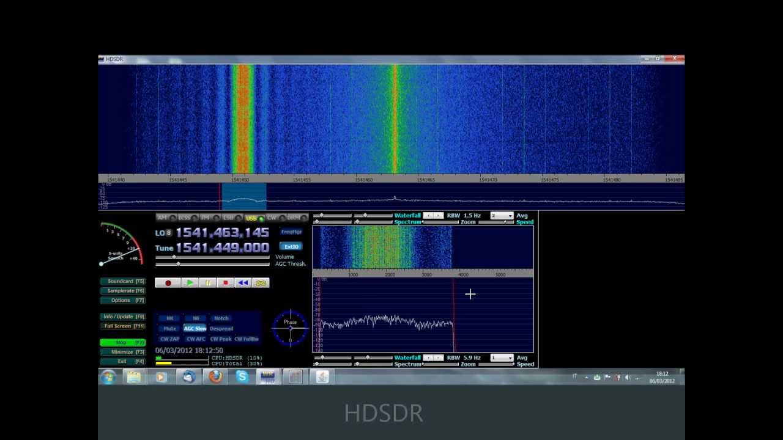This screenshot has width=783, height=440.
Task: Toggle the AGC Slow button
Action: pyautogui.click(x=196, y=329)
